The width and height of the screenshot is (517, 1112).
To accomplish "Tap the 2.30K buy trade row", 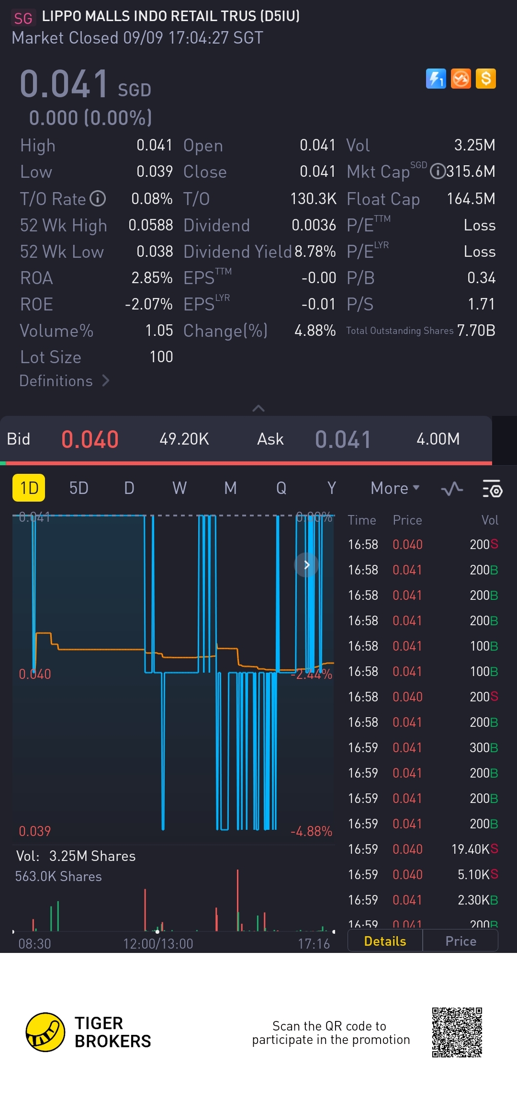I will [423, 900].
